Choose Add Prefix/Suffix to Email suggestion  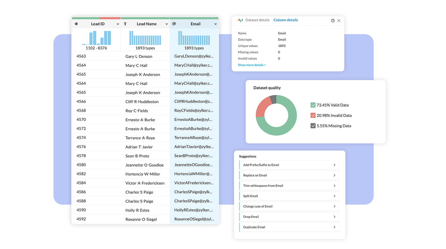pyautogui.click(x=289, y=165)
